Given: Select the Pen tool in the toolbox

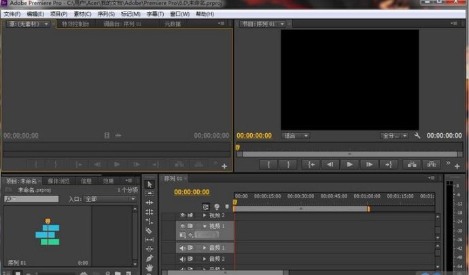Looking at the screenshot, I should click(x=150, y=258).
